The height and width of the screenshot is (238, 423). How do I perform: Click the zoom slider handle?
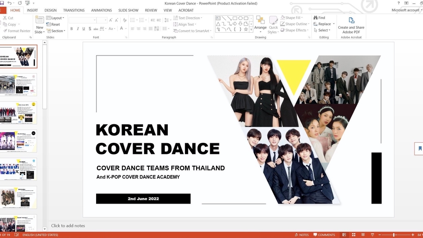(x=393, y=235)
